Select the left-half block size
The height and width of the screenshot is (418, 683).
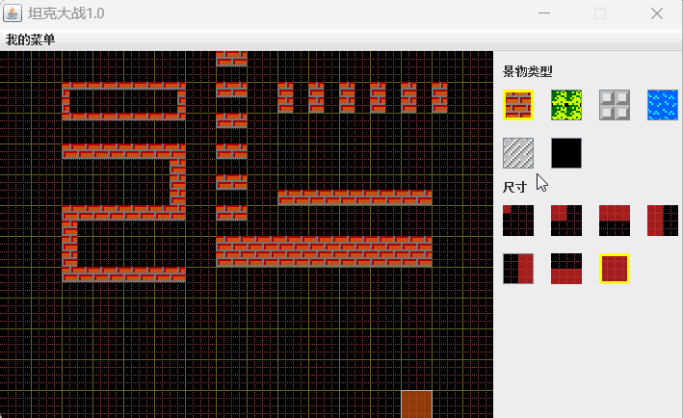coord(663,221)
